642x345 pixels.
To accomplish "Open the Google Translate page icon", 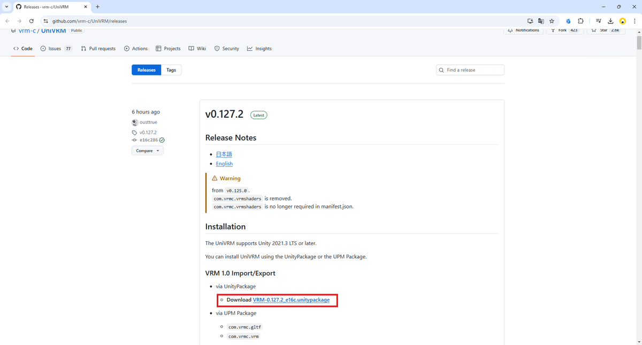I will pyautogui.click(x=541, y=21).
